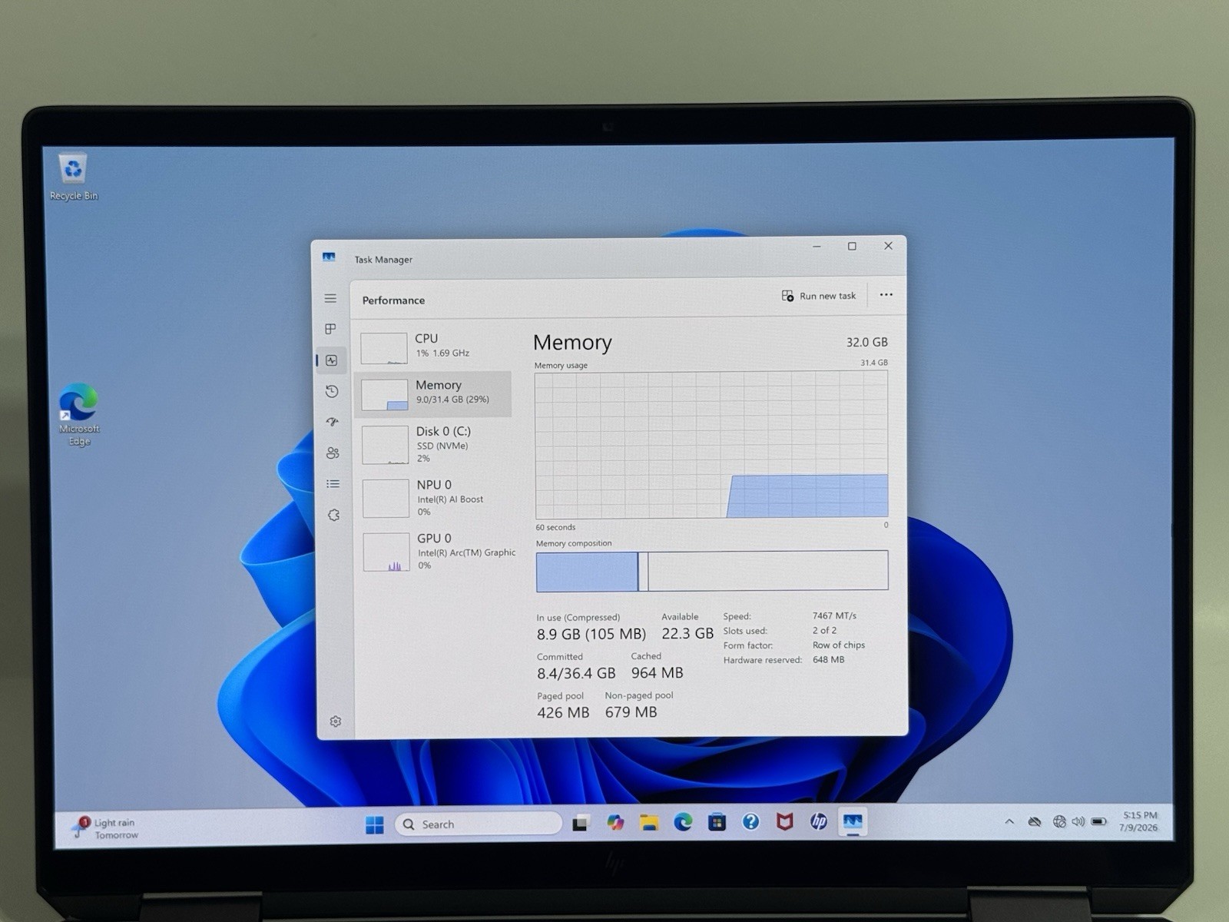Screen dimensions: 1229x922
Task: Open the Windows Start button
Action: (x=375, y=824)
